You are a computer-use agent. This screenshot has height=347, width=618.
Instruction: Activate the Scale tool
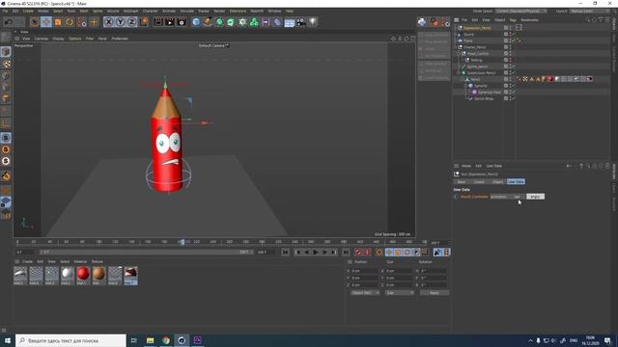pos(58,22)
